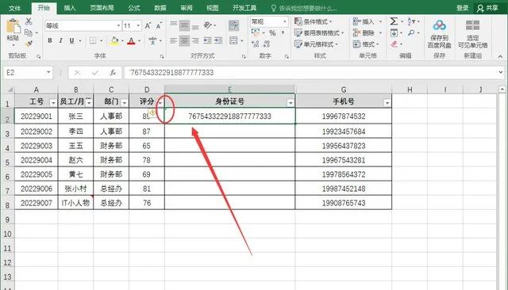
Task: Increase indent of cell
Action: 218,40
